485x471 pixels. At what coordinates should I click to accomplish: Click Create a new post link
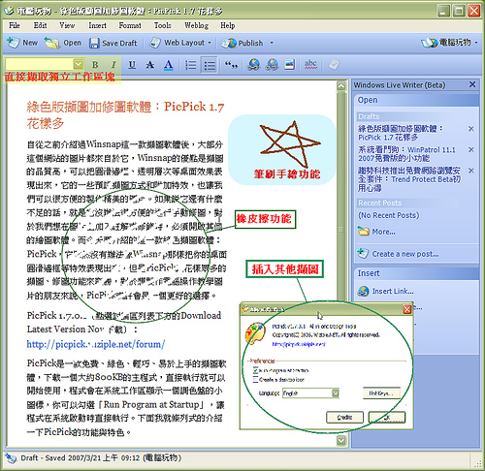coord(405,254)
